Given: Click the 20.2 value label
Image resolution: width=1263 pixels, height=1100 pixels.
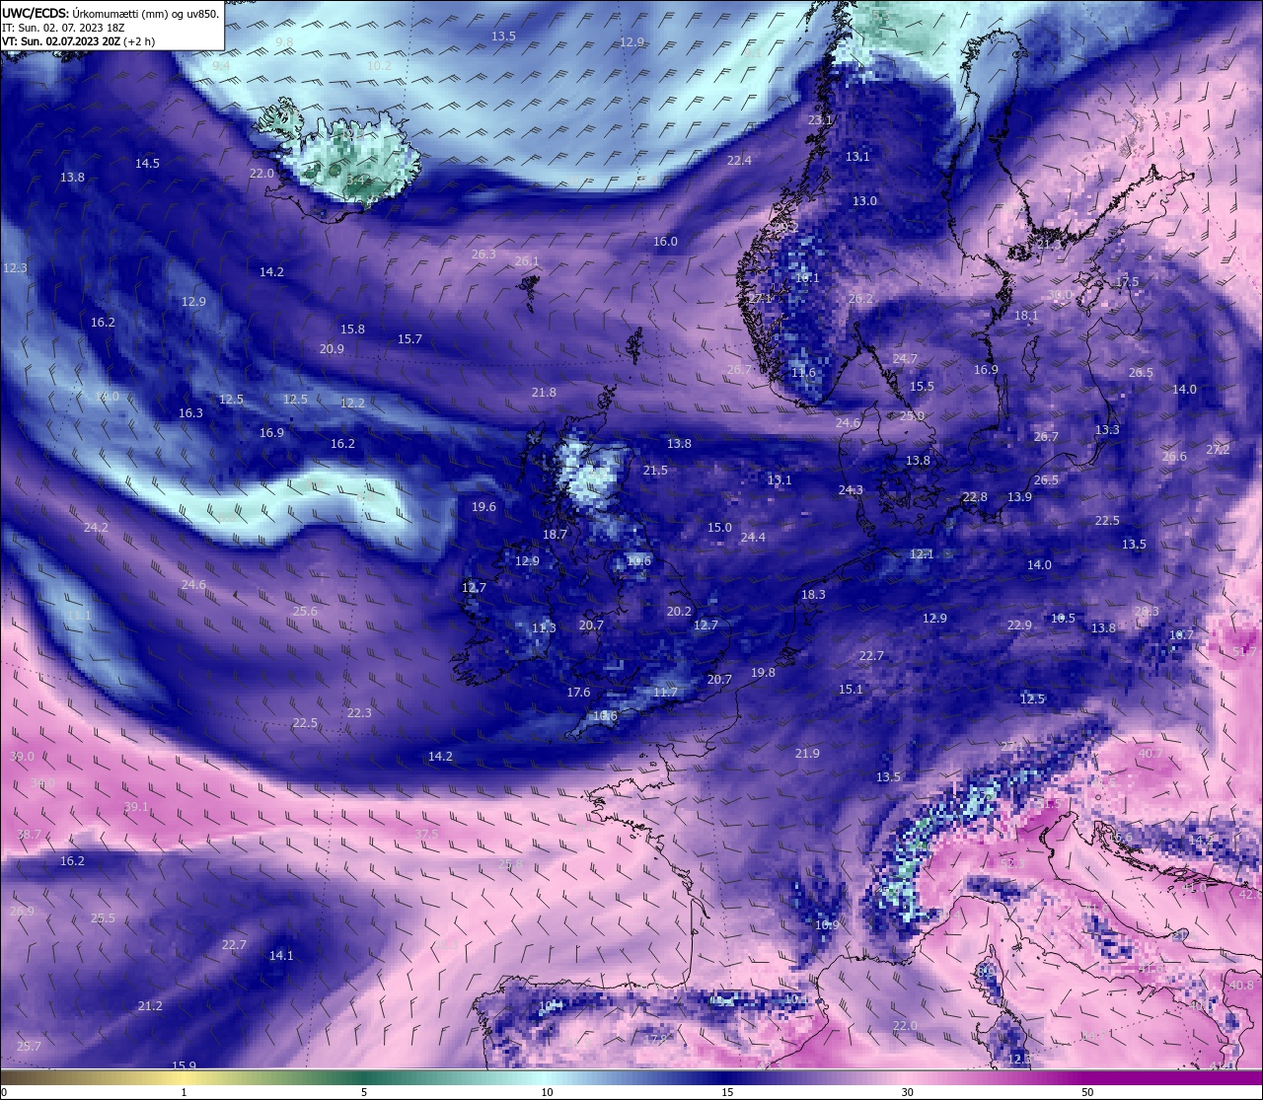Looking at the screenshot, I should pyautogui.click(x=679, y=612).
